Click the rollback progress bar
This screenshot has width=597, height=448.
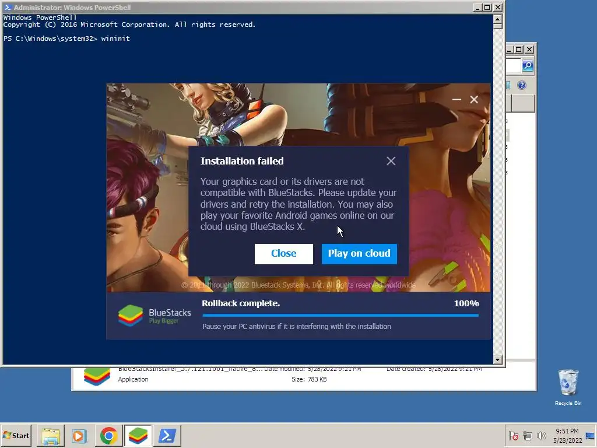340,316
